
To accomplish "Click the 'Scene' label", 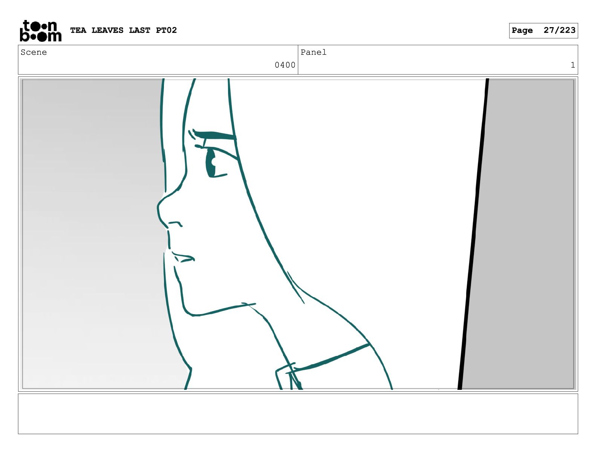I will (34, 52).
